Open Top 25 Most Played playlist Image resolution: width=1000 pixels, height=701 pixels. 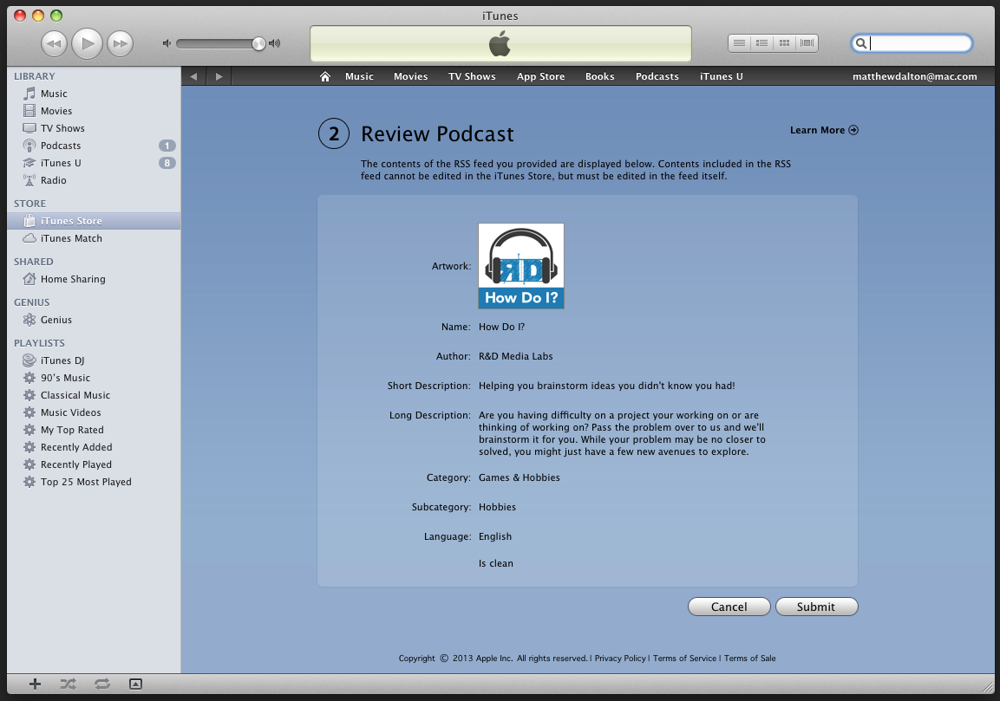pos(94,483)
